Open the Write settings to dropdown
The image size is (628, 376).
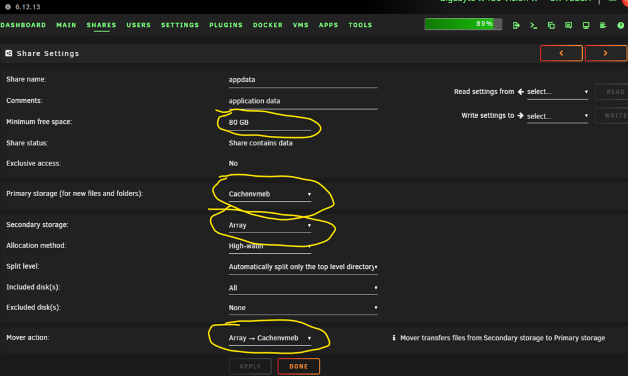[x=558, y=116]
